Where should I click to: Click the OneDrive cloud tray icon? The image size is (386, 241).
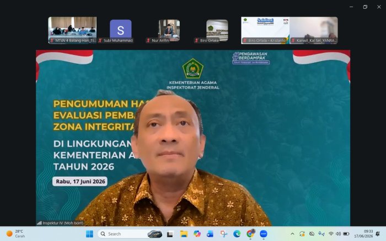[312, 234]
